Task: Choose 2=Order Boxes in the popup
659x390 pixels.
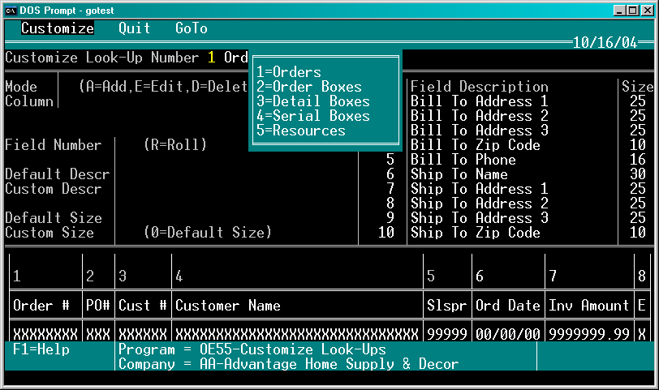Action: [309, 87]
